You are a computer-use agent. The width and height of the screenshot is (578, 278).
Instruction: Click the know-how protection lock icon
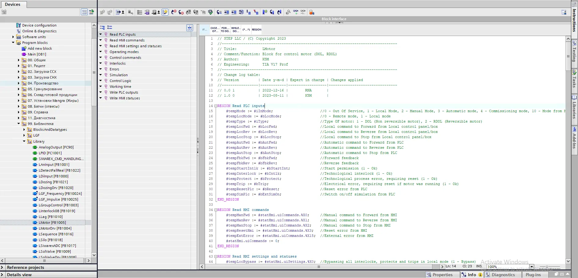tap(312, 12)
